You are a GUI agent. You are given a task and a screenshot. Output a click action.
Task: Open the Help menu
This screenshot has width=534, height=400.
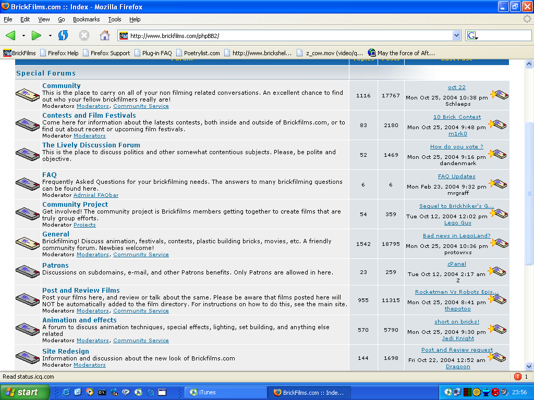(135, 19)
